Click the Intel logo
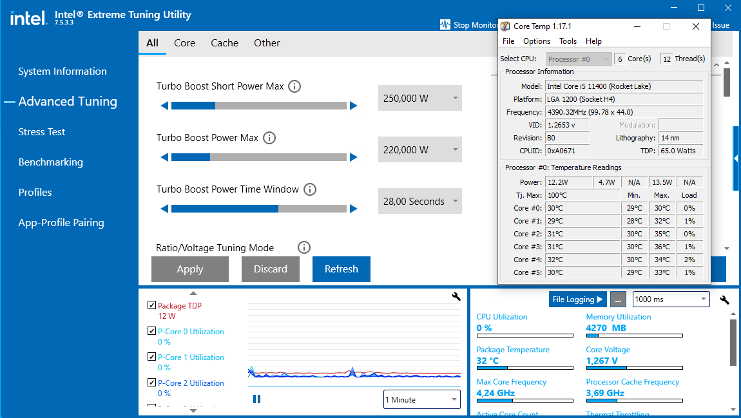This screenshot has width=741, height=418. pyautogui.click(x=28, y=19)
